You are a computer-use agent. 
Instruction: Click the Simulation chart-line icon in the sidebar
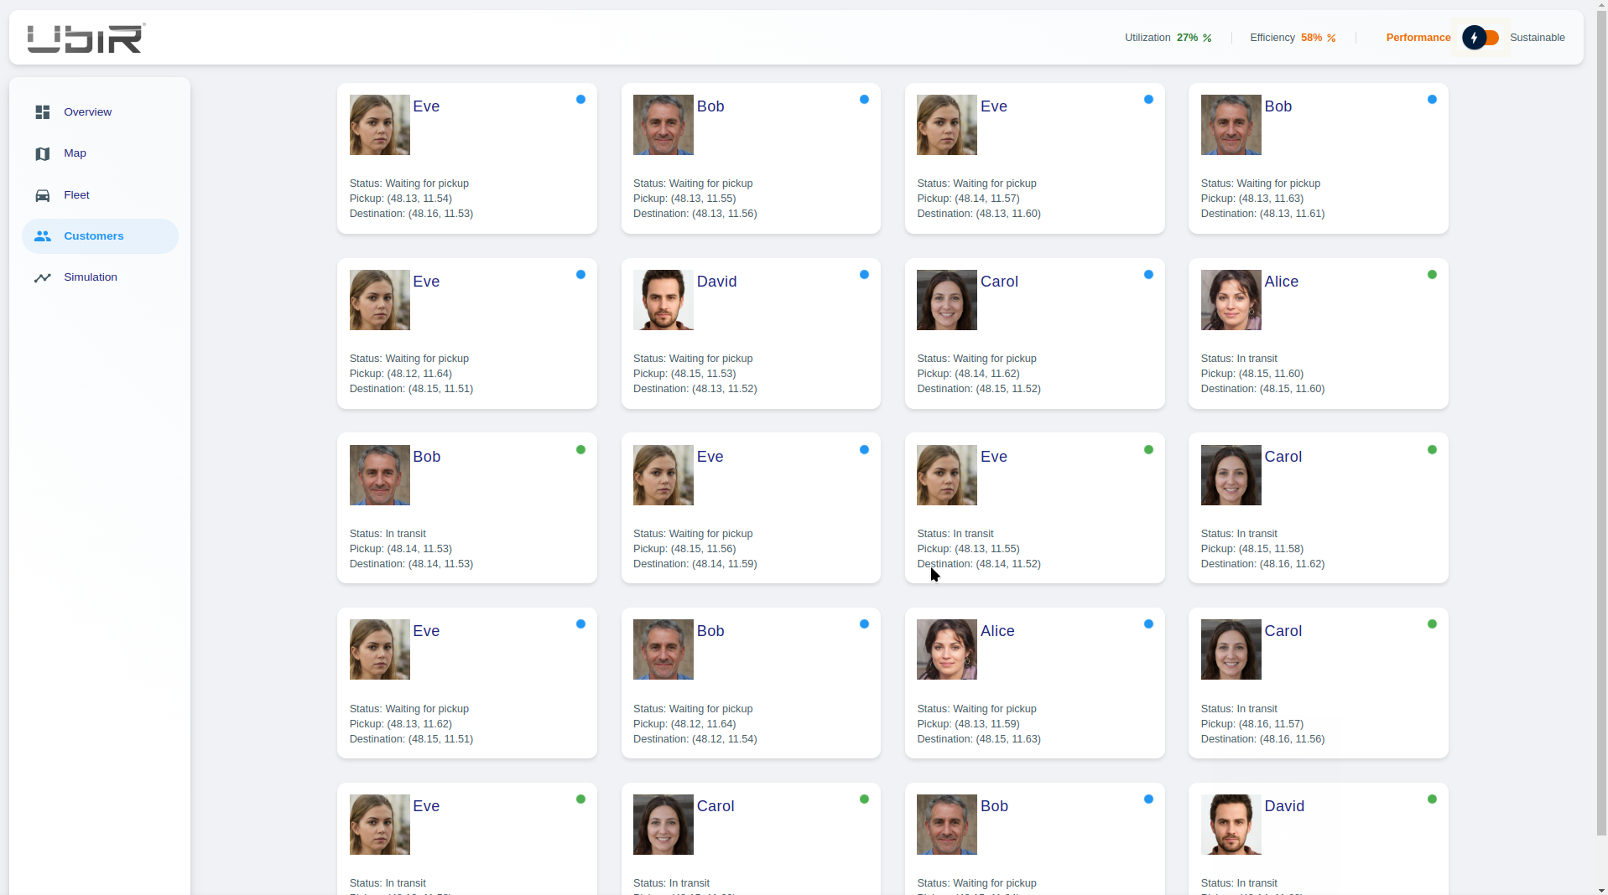tap(43, 277)
